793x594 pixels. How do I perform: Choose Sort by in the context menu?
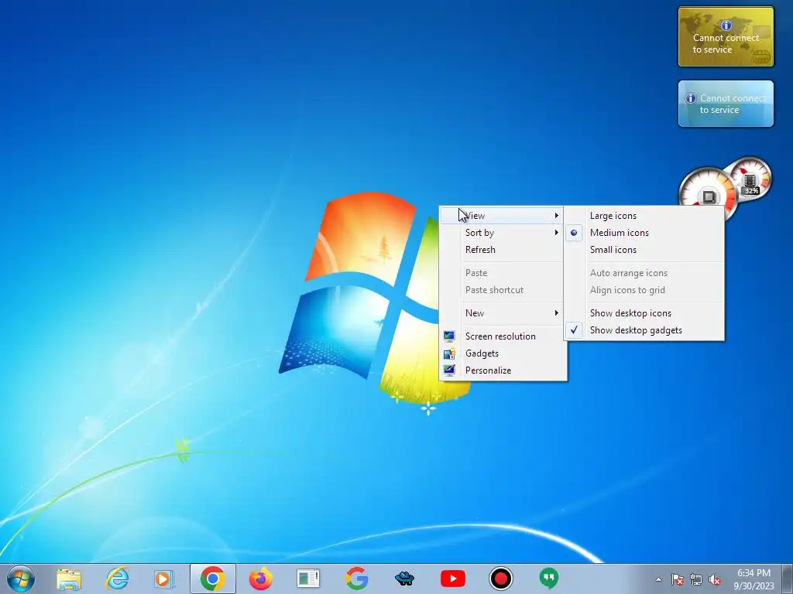[502, 233]
